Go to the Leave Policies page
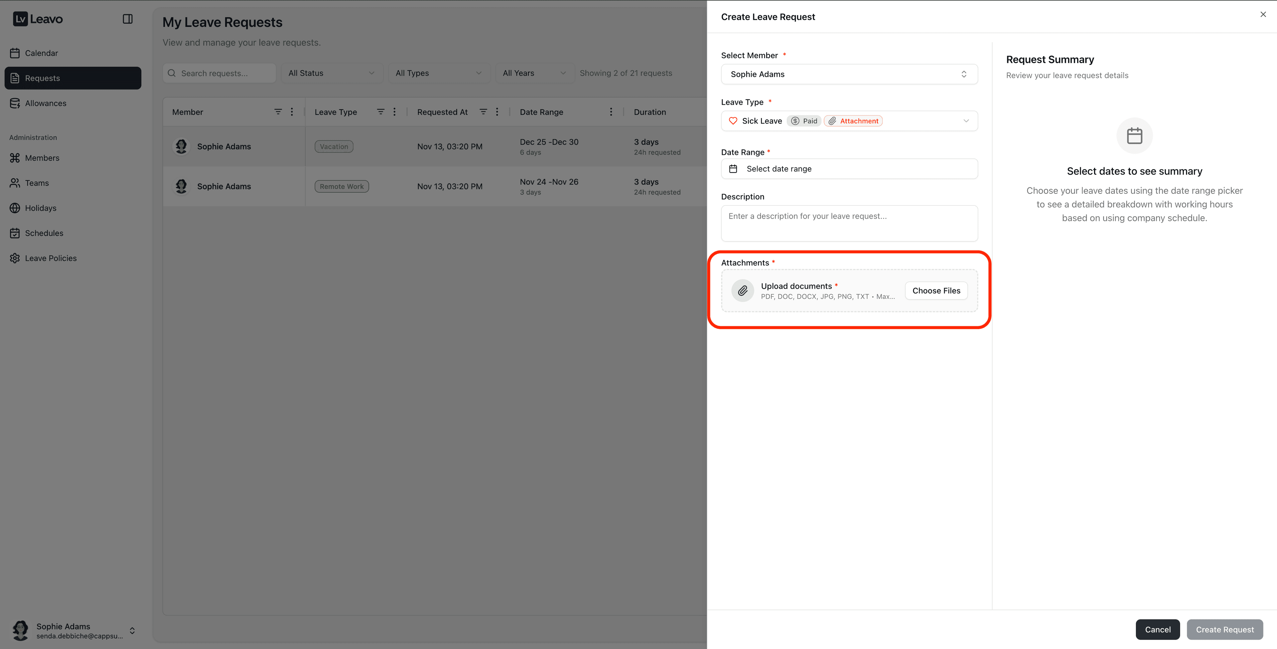The width and height of the screenshot is (1277, 649). (x=51, y=258)
